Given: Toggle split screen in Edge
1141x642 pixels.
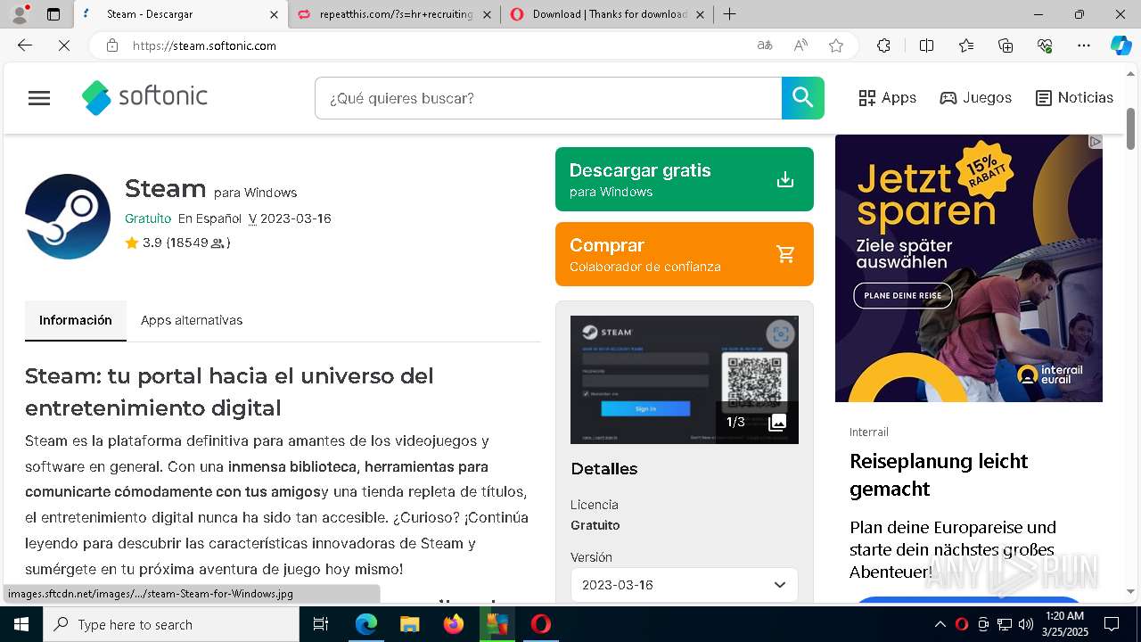Looking at the screenshot, I should coord(926,45).
